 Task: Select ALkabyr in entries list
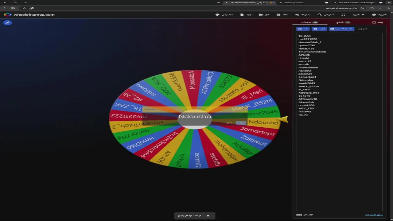(x=305, y=71)
